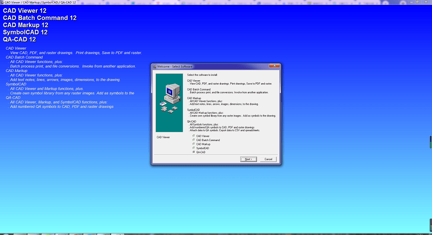Image resolution: width=432 pixels, height=235 pixels.
Task: Click 'SymbolCAD 12' background heading
Action: [25, 32]
